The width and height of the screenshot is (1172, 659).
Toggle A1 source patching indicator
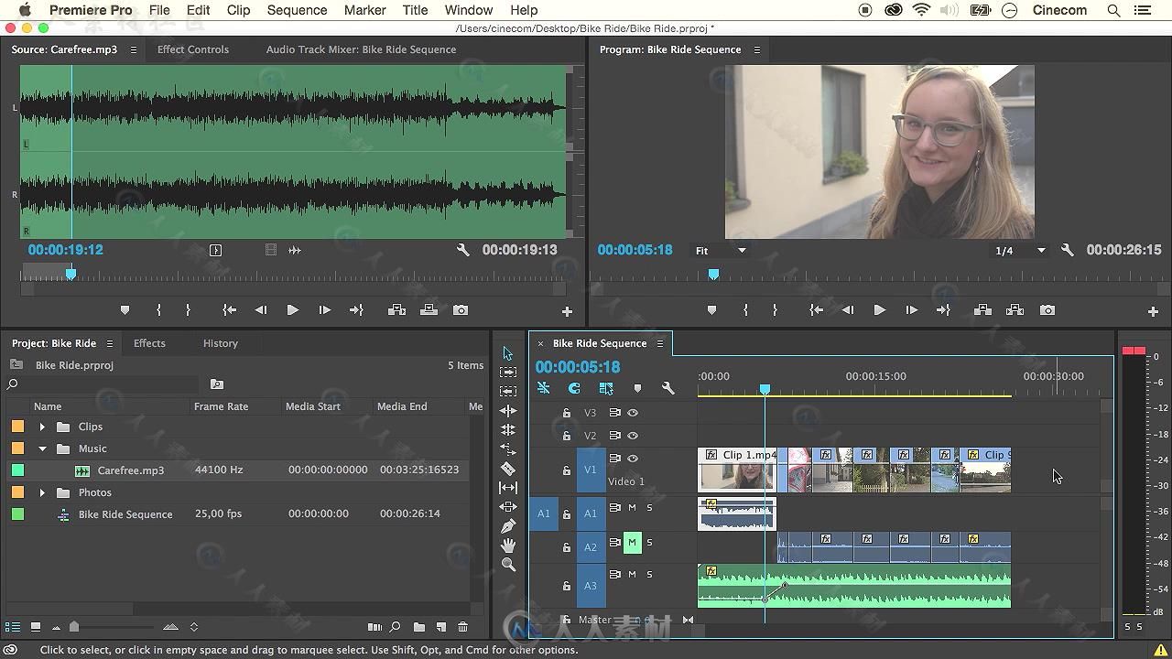[x=543, y=513]
